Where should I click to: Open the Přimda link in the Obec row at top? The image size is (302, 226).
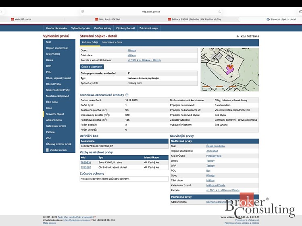click(131, 51)
